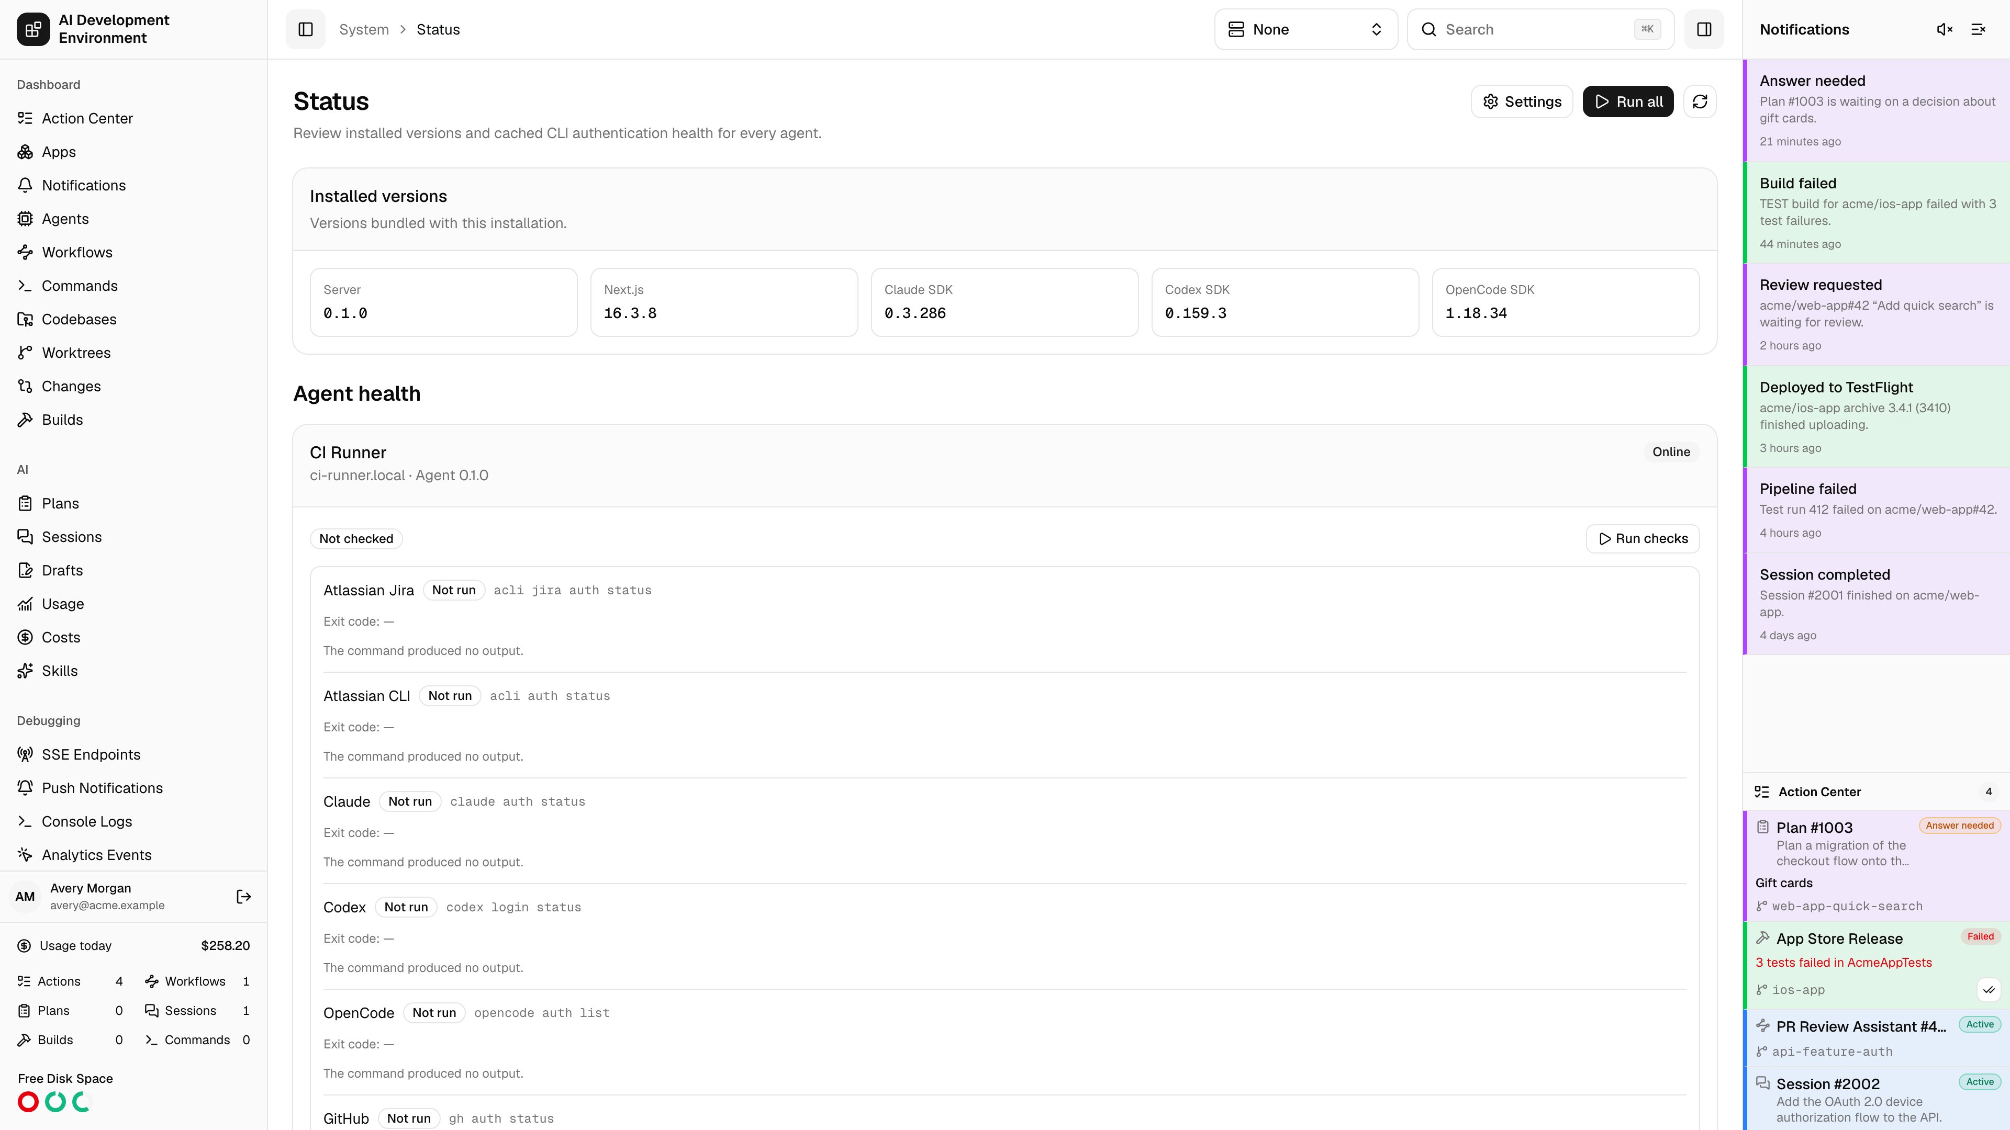The height and width of the screenshot is (1130, 2010).
Task: Mute notifications with the speaker icon
Action: 1945,30
